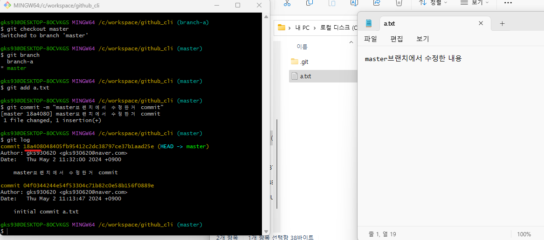Click the .git folder icon
The height and width of the screenshot is (240, 544).
295,62
